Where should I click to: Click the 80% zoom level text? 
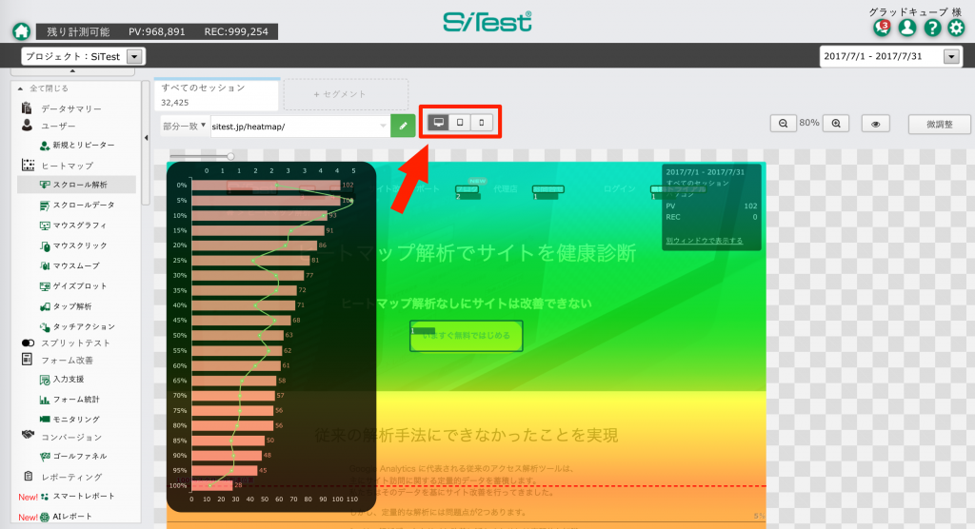coord(809,123)
